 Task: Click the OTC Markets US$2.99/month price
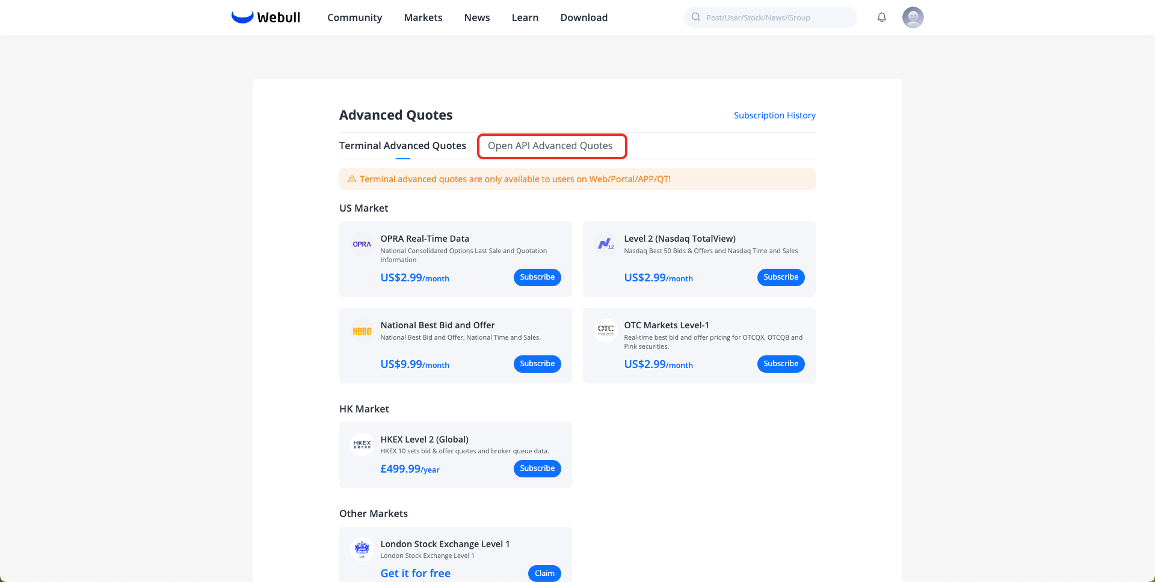[658, 364]
